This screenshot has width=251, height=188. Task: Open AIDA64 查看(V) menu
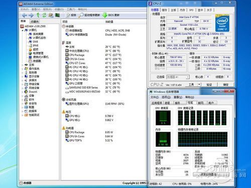[36, 10]
